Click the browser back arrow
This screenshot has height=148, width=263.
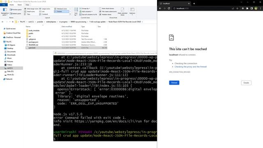160,8
